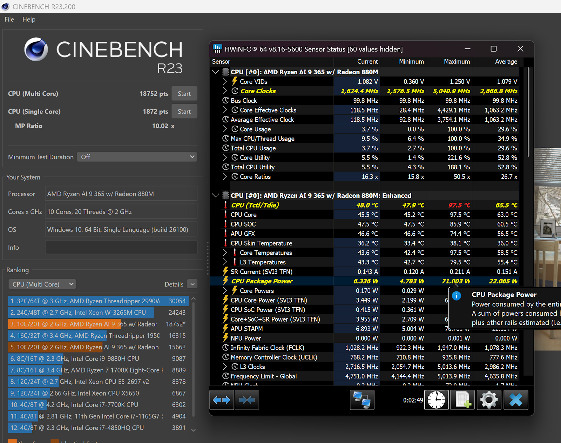Start the CPU (Multi Core) test

coord(184,94)
